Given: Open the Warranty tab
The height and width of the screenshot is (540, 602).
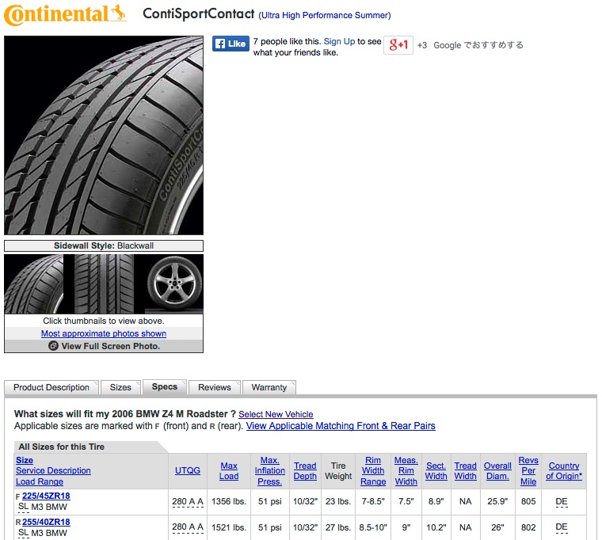Looking at the screenshot, I should [269, 387].
